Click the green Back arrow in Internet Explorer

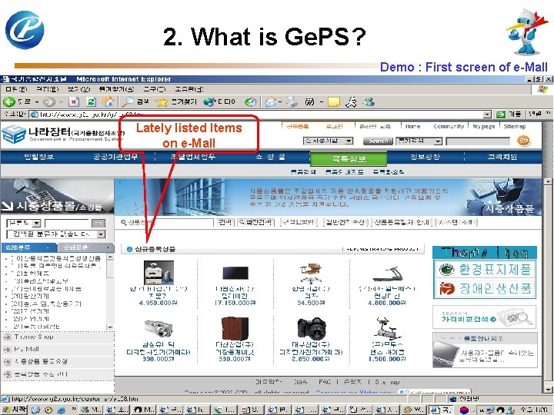(x=9, y=102)
